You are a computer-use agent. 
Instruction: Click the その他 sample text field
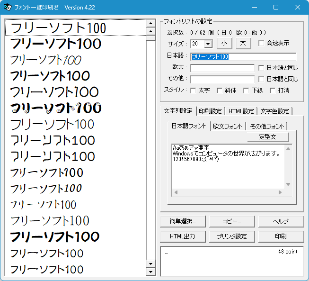222,79
